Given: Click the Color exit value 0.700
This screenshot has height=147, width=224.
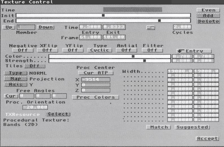Looking at the screenshot, I should click(204, 56).
